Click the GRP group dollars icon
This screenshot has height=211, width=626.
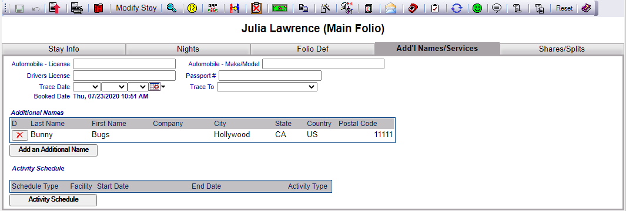coord(213,8)
